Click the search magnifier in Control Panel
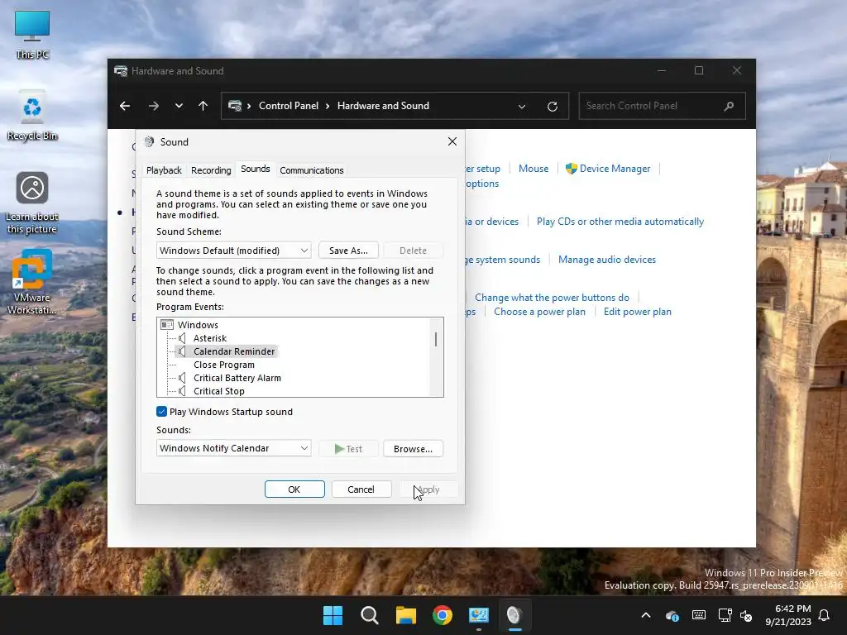The width and height of the screenshot is (847, 635). pos(729,106)
